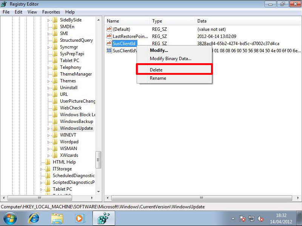Click the WindowsBackup folder icon
Viewport: 302px width, 226px height.
click(55, 121)
